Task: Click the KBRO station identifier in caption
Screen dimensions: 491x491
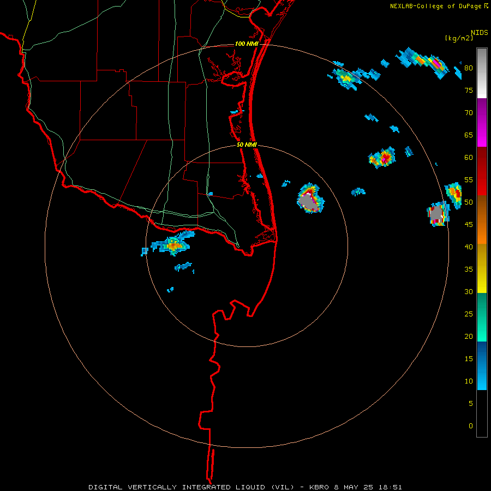Action: click(x=321, y=487)
